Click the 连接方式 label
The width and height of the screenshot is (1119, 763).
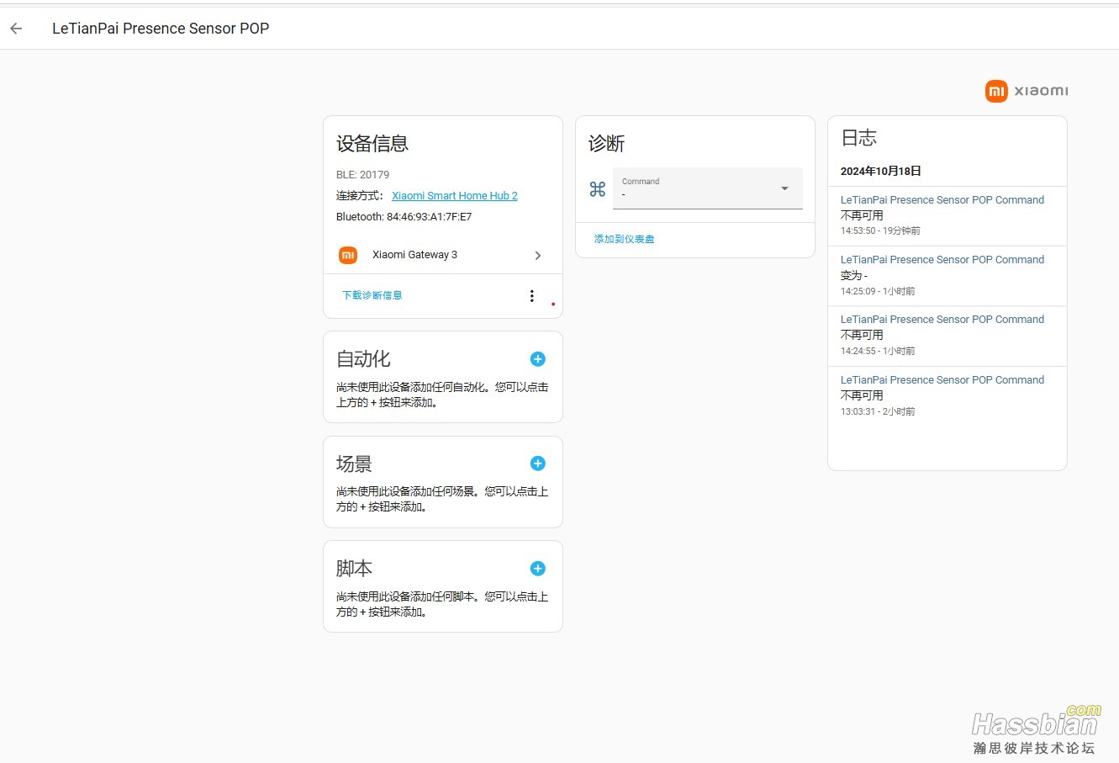click(360, 196)
